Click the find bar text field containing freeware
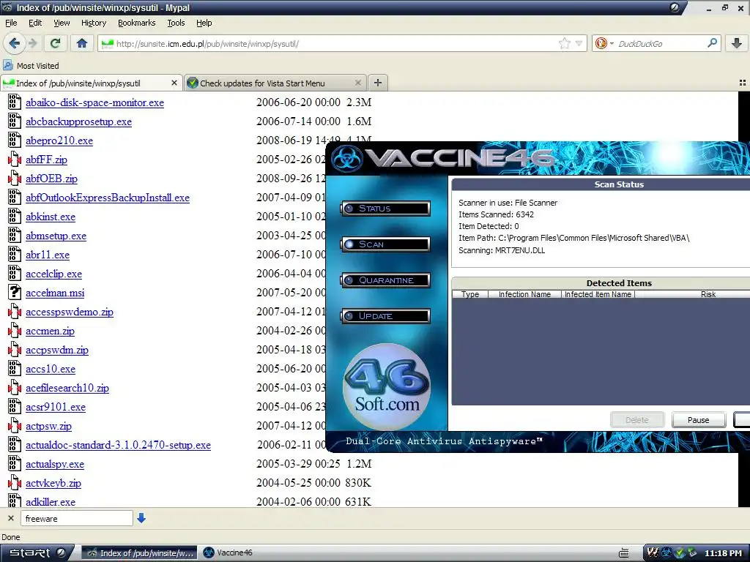The image size is (750, 562). (x=76, y=518)
